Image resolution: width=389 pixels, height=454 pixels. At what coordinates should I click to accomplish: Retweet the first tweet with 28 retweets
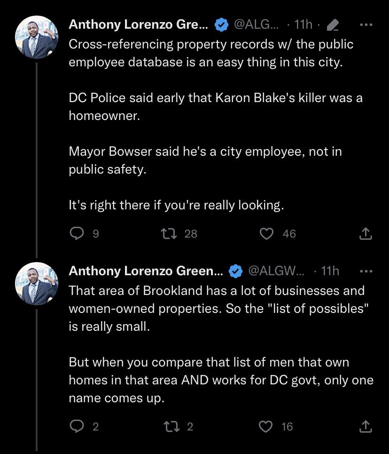[x=165, y=233]
